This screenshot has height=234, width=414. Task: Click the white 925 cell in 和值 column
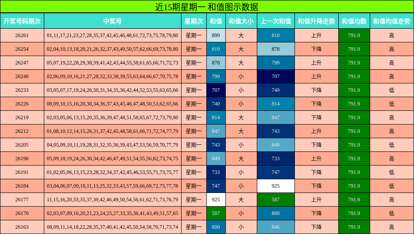pos(216,200)
